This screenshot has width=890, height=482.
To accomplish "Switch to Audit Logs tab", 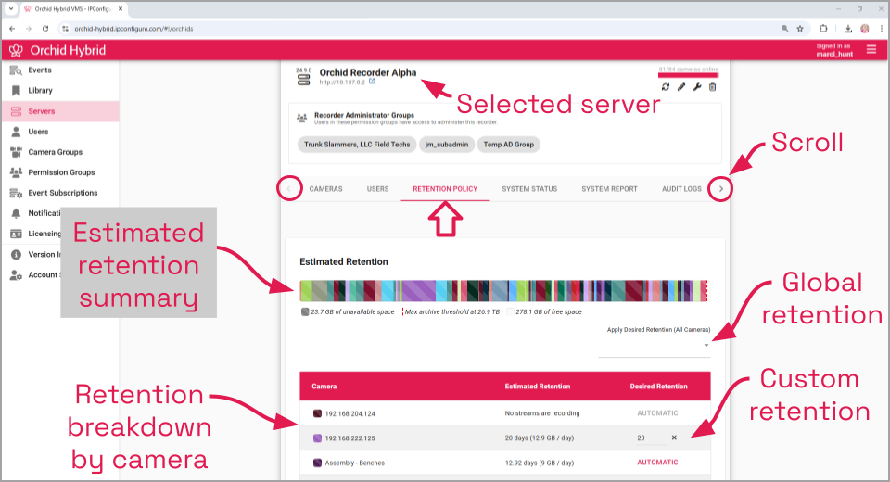I will pyautogui.click(x=681, y=189).
